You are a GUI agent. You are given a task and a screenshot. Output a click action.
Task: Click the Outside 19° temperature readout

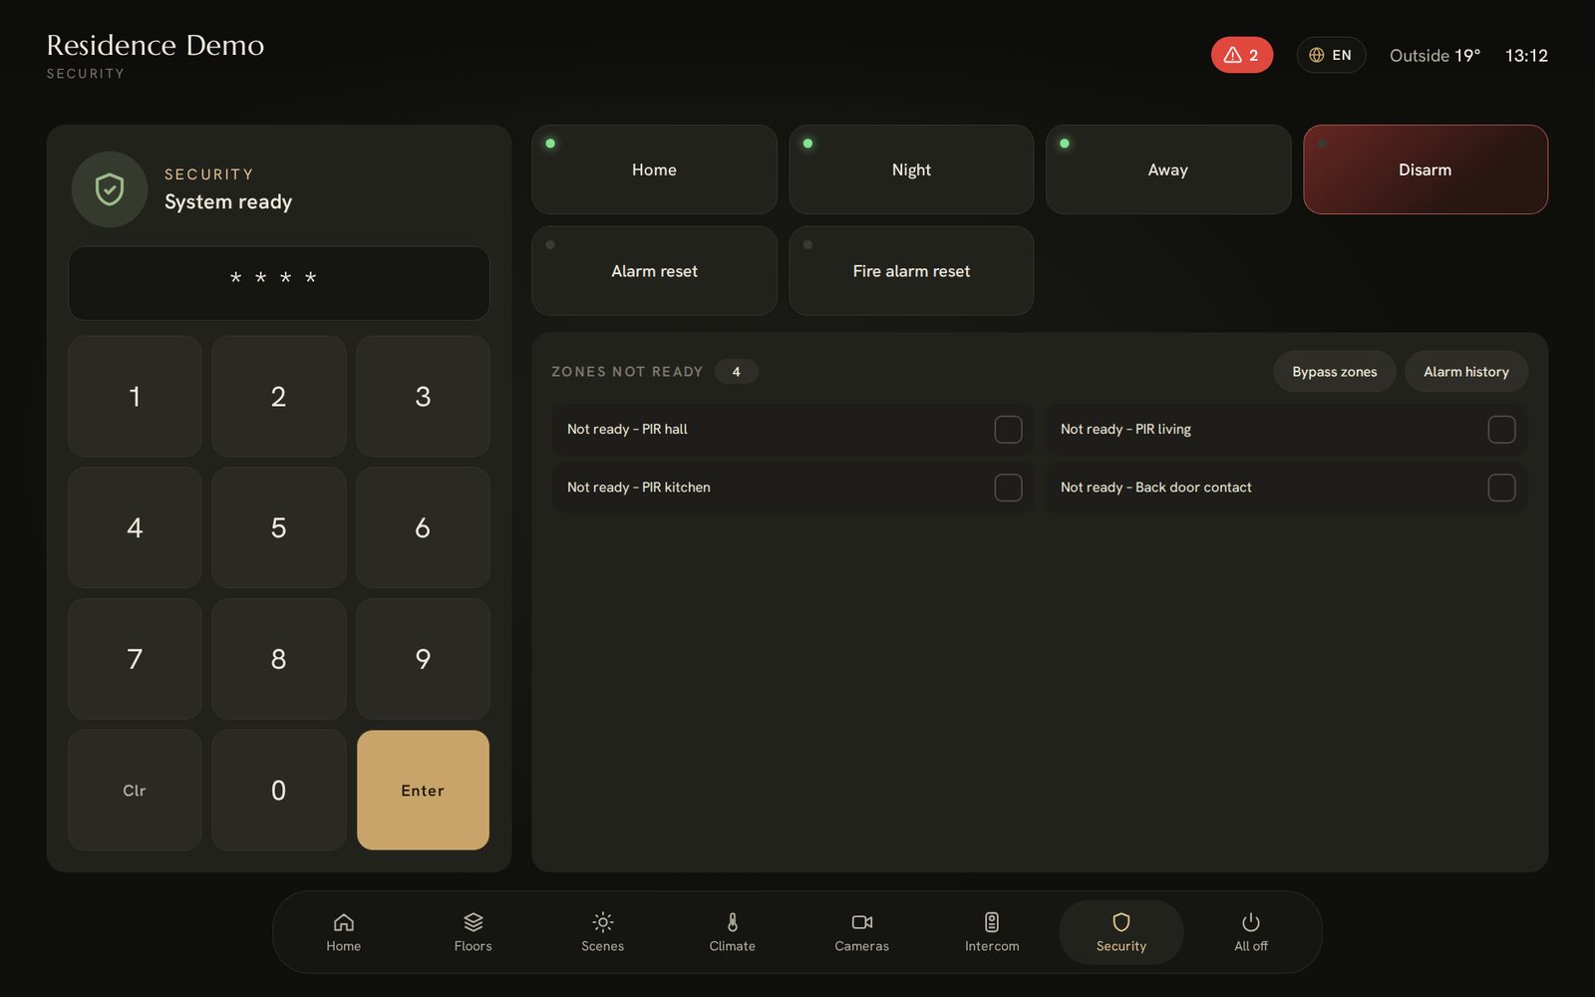pos(1435,56)
